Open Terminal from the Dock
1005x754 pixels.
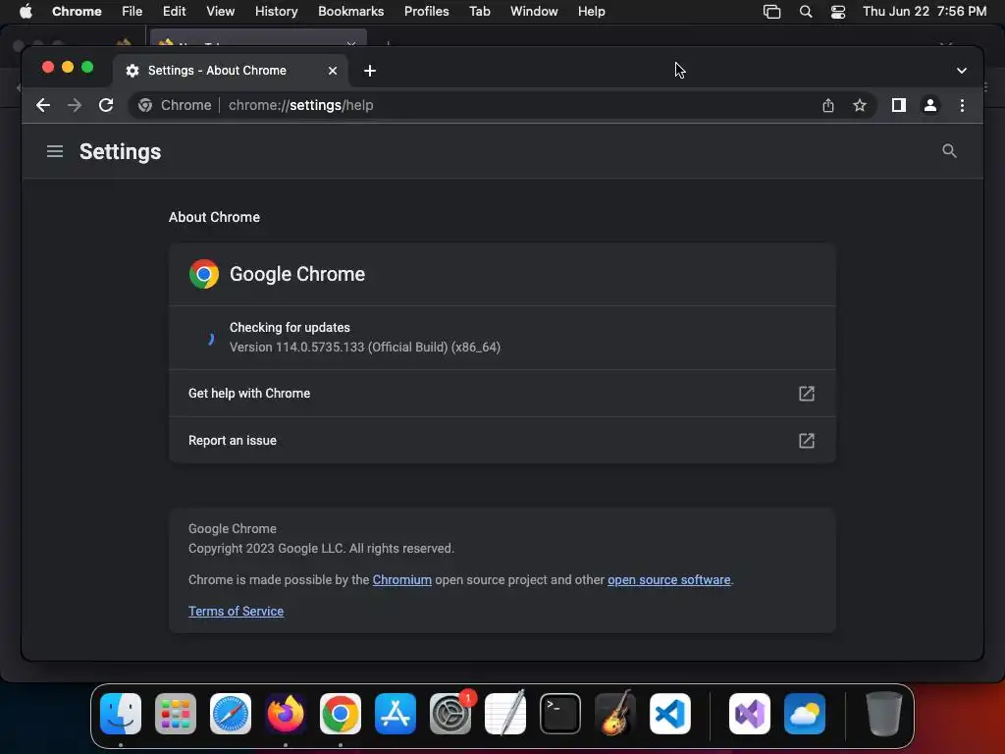click(560, 714)
